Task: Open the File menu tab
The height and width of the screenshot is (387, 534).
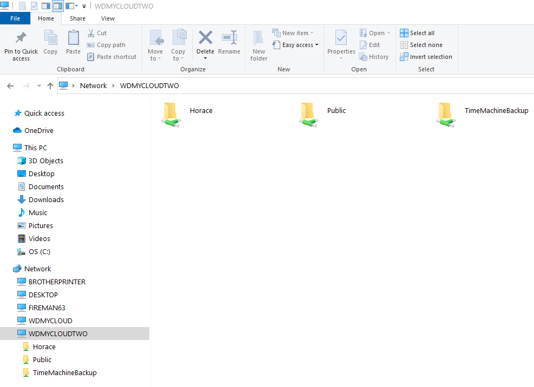Action: 15,18
